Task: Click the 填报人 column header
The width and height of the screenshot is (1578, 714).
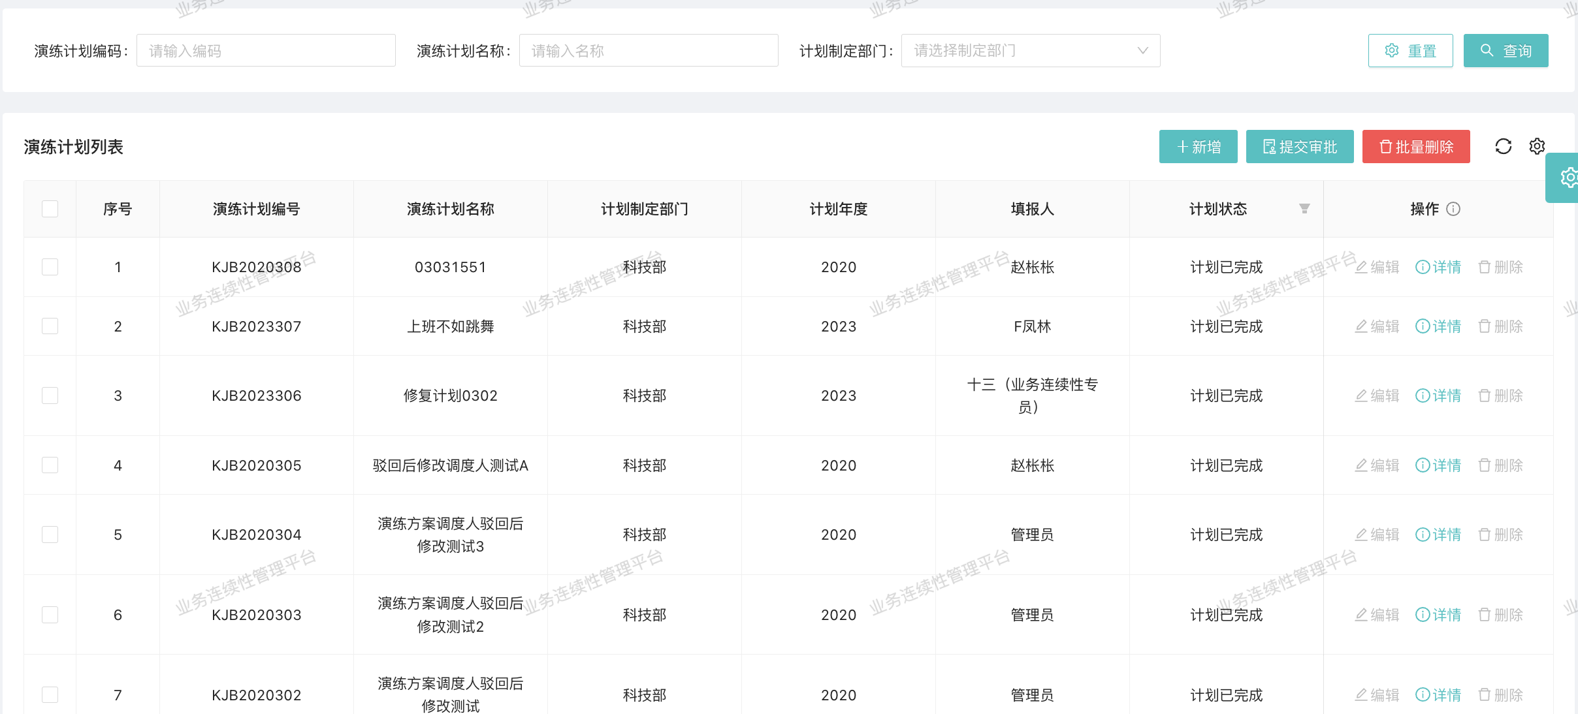Action: click(x=1032, y=209)
